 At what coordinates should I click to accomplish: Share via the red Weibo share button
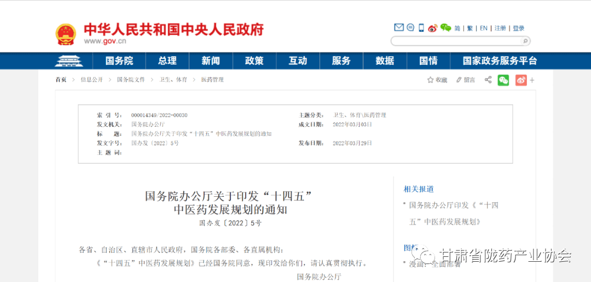click(x=520, y=80)
